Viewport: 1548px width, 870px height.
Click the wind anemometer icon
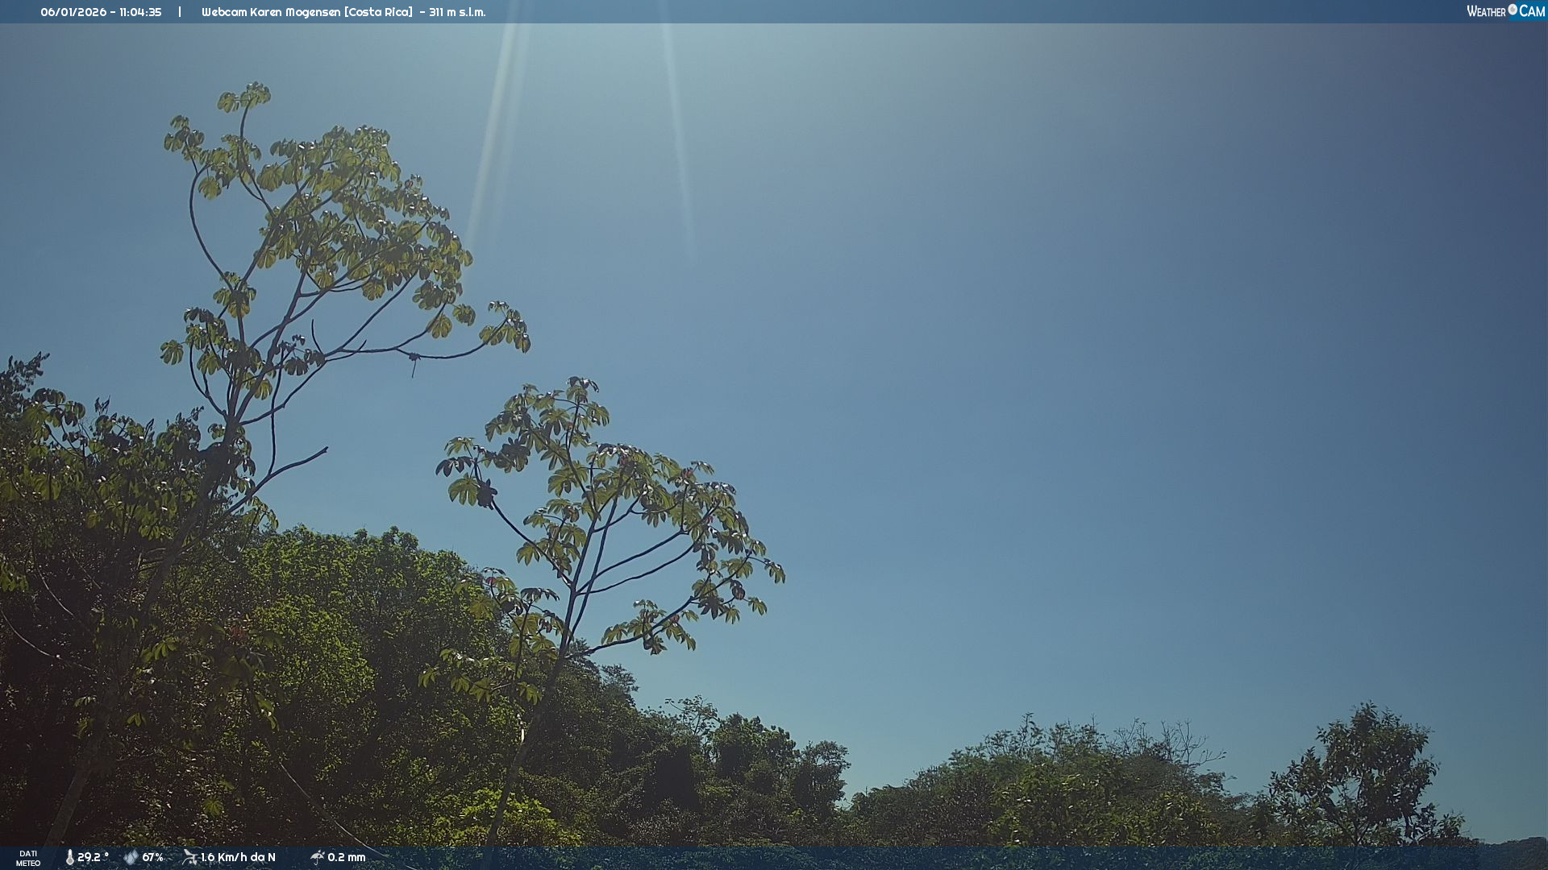point(189,857)
